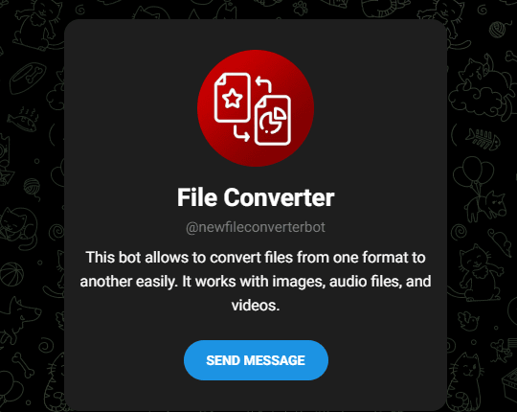Click the star document icon in avatar
Image resolution: width=517 pixels, height=412 pixels.
tap(233, 98)
